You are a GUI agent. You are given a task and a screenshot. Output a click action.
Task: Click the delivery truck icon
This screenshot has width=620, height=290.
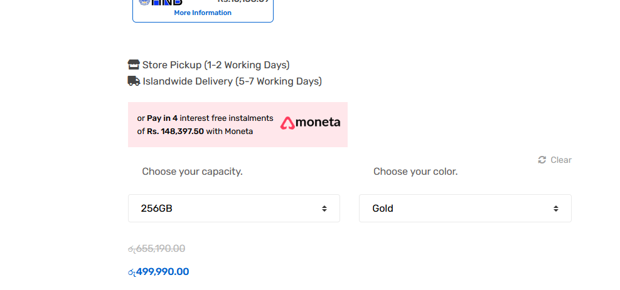[x=134, y=81]
